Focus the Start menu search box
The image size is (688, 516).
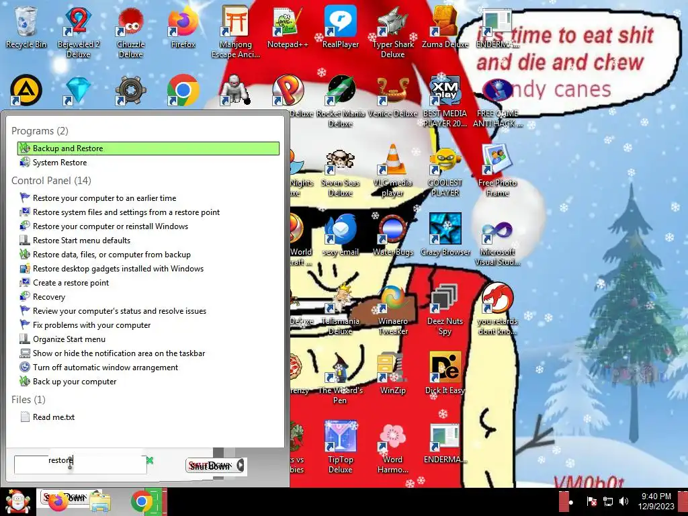pos(81,464)
